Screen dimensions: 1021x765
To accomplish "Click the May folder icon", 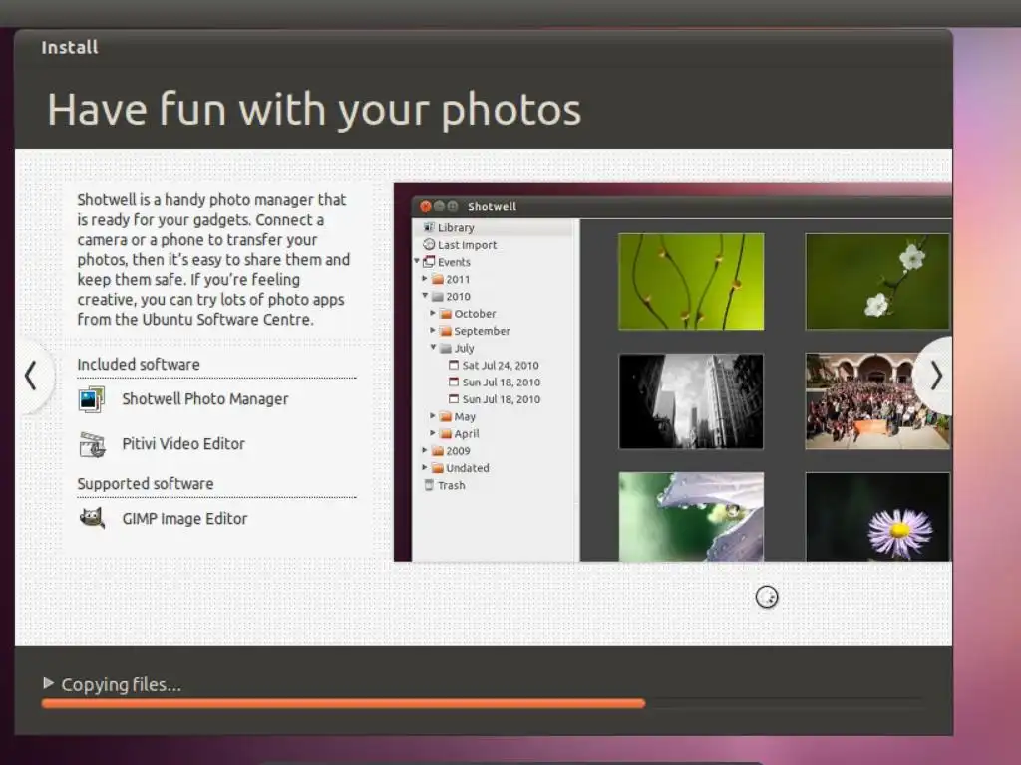I will tap(446, 416).
